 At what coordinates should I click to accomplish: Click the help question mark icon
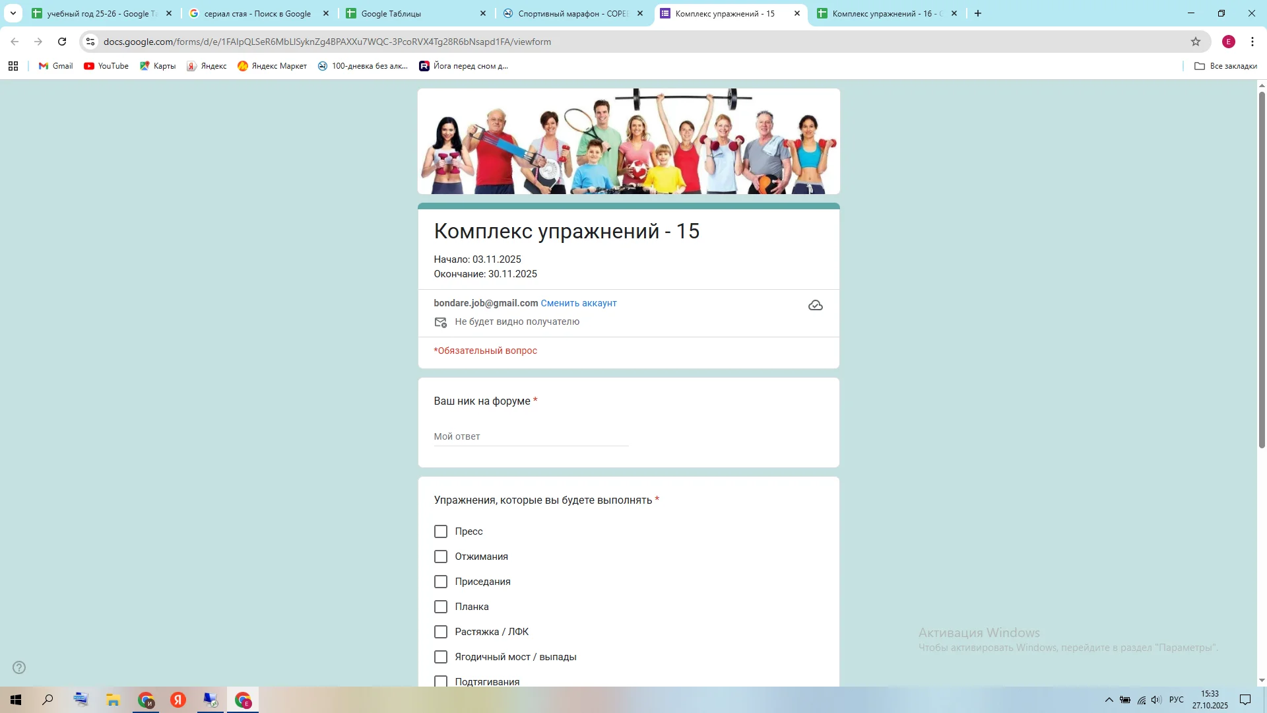click(x=19, y=667)
